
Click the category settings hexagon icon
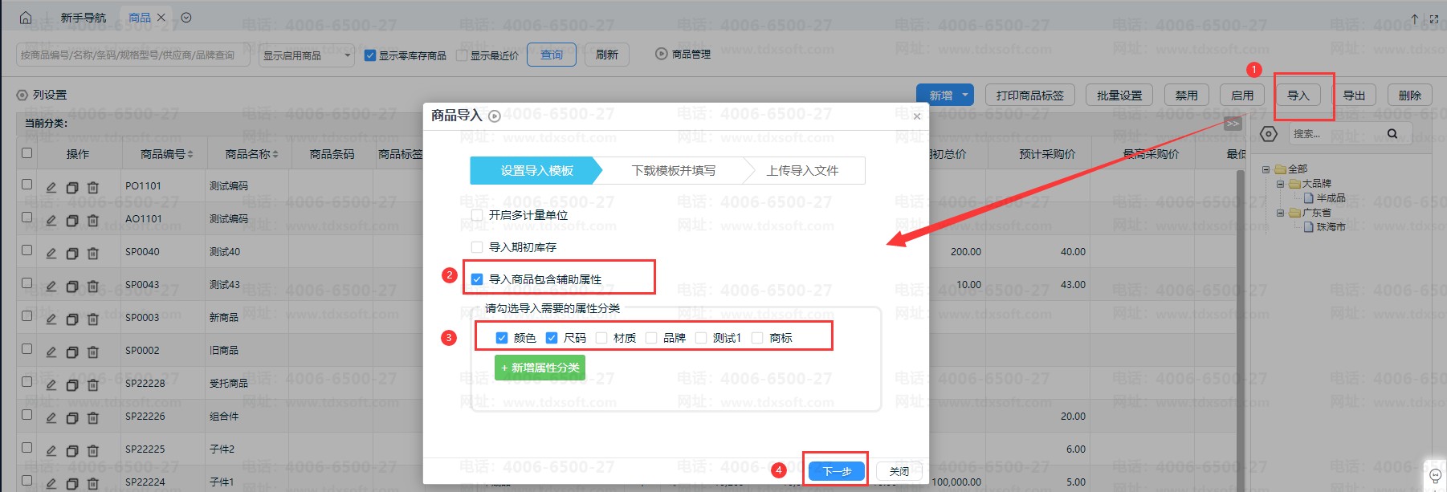pos(1269,134)
